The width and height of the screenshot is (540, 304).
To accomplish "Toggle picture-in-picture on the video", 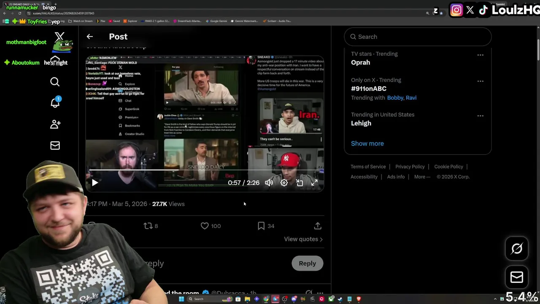I will (x=300, y=183).
